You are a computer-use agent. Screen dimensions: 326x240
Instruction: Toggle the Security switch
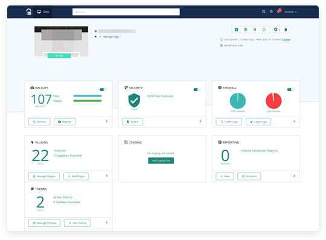197,89
